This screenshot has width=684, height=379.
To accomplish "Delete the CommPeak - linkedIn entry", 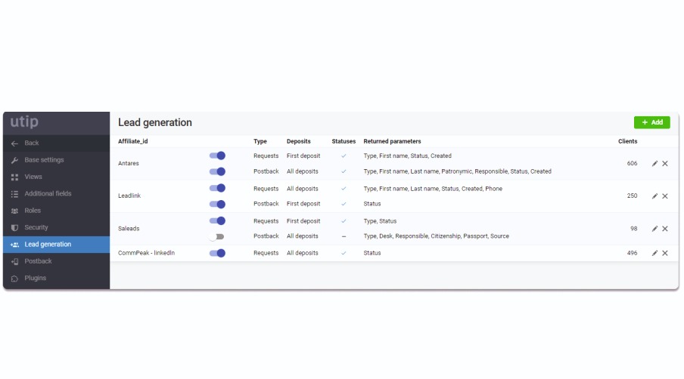I will click(x=665, y=253).
